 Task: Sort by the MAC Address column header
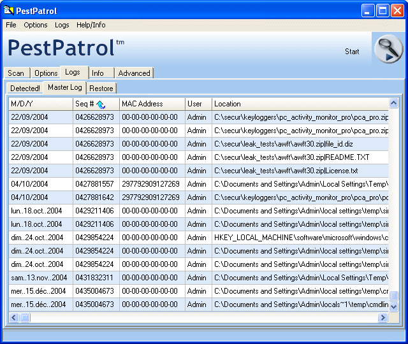(x=152, y=104)
